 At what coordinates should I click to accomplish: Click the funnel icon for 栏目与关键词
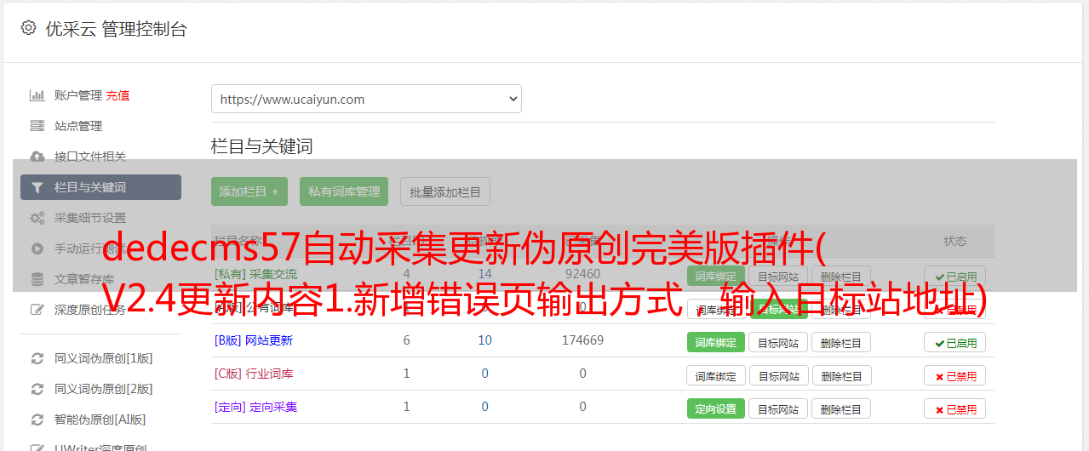[x=37, y=187]
